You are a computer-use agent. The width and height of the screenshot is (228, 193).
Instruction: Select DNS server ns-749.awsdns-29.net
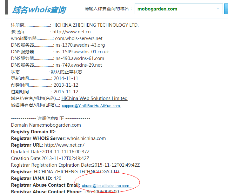pos(79,65)
